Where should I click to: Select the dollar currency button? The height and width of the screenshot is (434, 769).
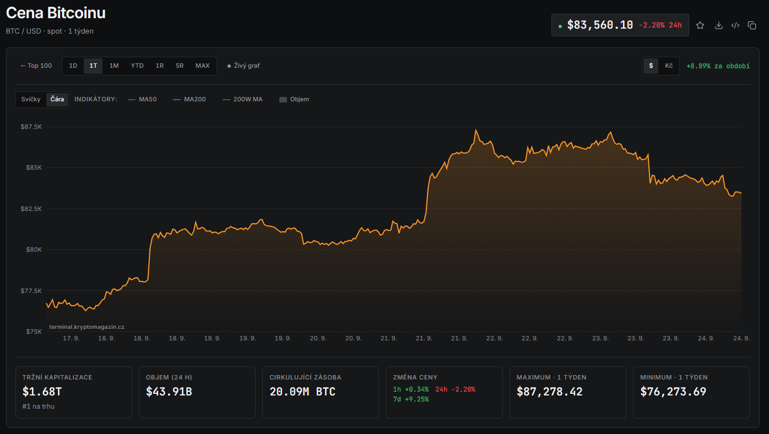tap(651, 66)
